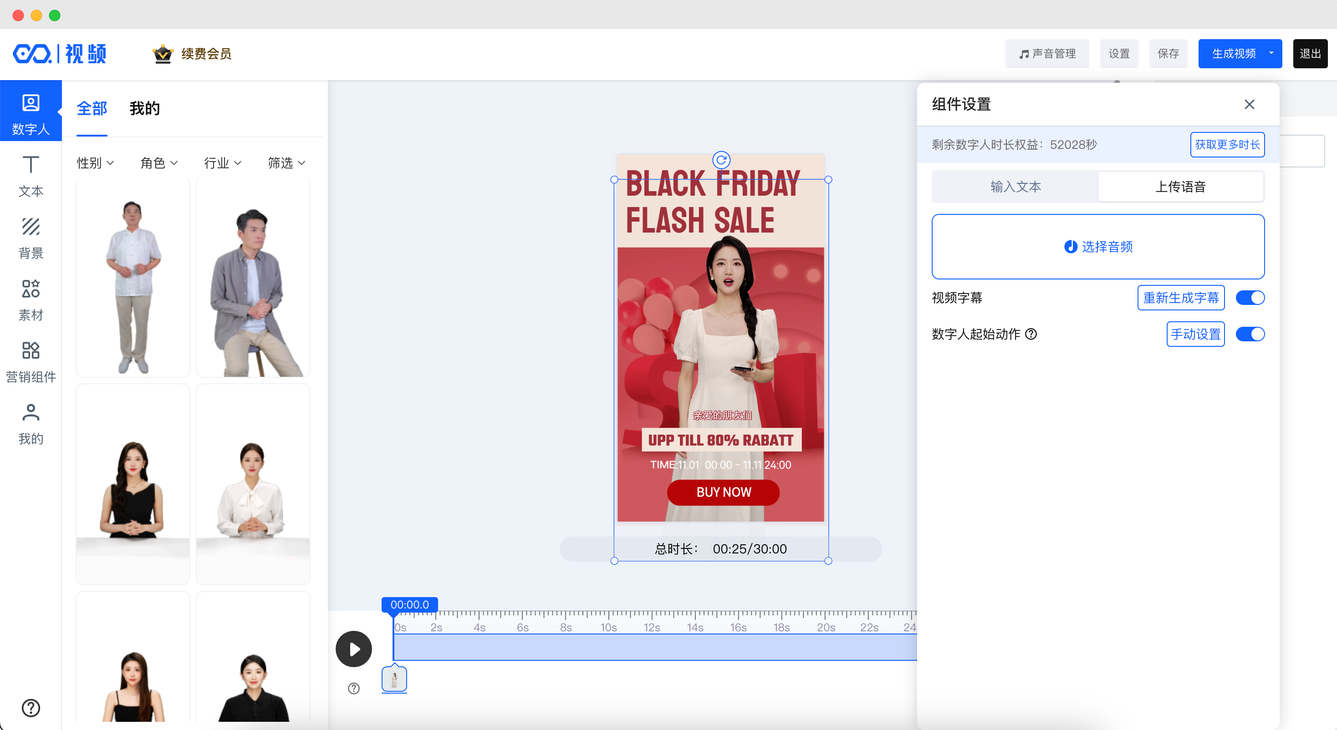Expand the 筛选 filter dropdown
The width and height of the screenshot is (1337, 730).
(x=286, y=163)
